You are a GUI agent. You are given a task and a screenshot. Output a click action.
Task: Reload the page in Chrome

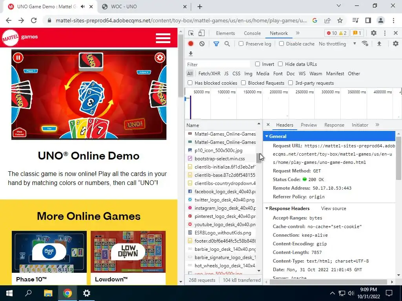click(x=34, y=20)
